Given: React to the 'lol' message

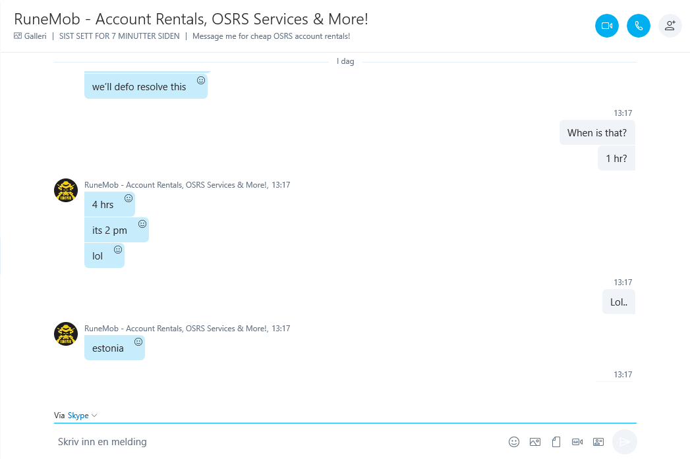Looking at the screenshot, I should tap(118, 250).
